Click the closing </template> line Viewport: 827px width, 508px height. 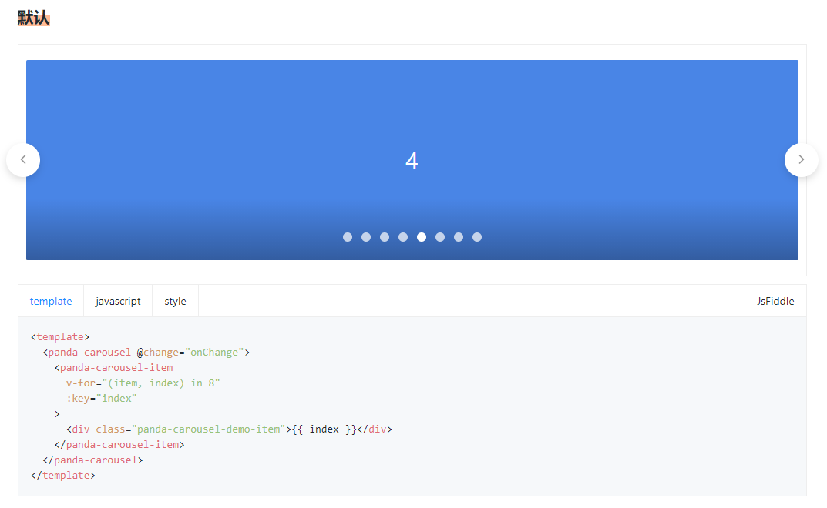62,476
